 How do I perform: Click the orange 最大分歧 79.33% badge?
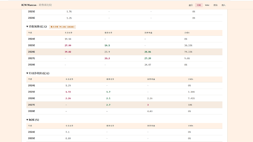[x=62, y=27]
